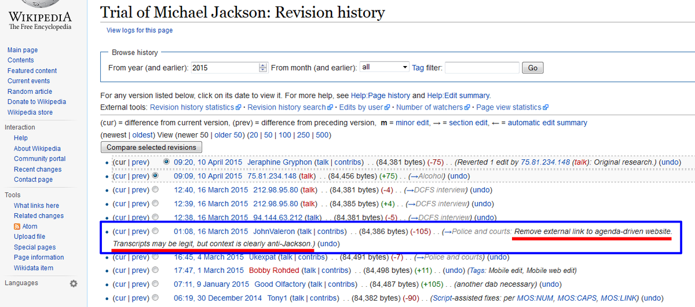This screenshot has width=695, height=307.
Task: Click the Tag filter label link
Action: pos(418,68)
